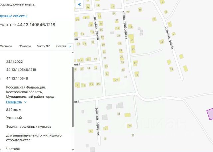Click building 10 near Осенняя улица
Viewport: 213px width, 152px height.
162,42
